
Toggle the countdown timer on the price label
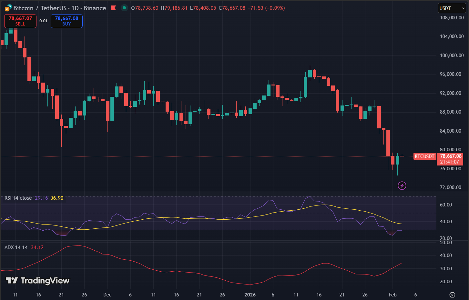(x=450, y=162)
